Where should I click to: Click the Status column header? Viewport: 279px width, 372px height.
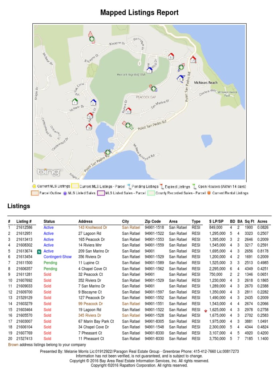(x=49, y=221)
